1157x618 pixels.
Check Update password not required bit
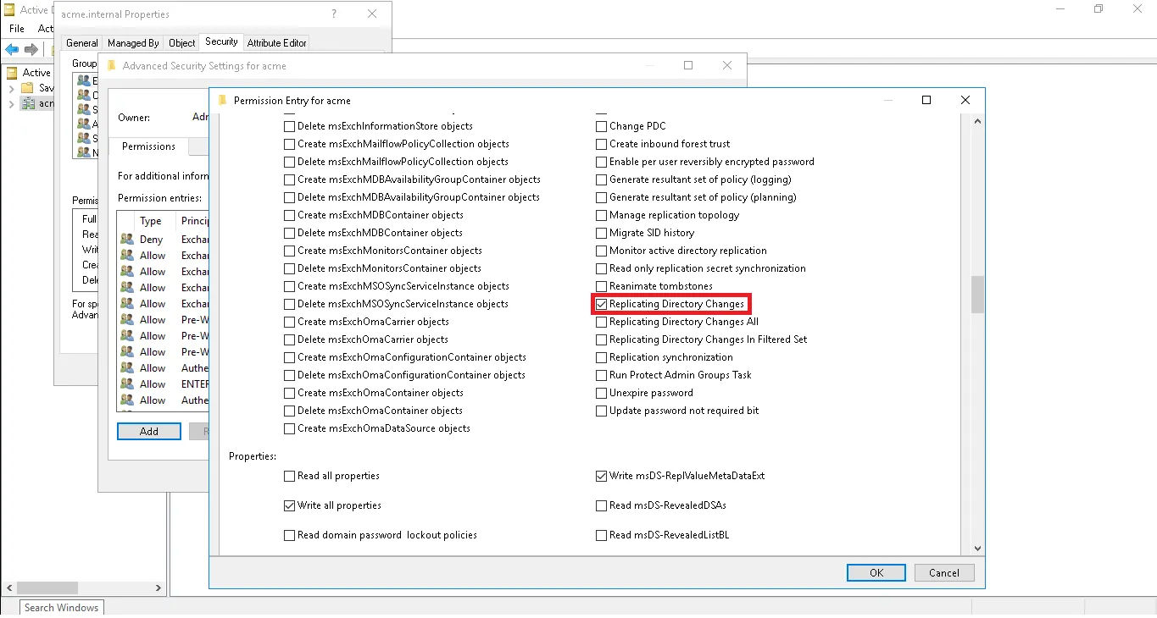pos(602,411)
